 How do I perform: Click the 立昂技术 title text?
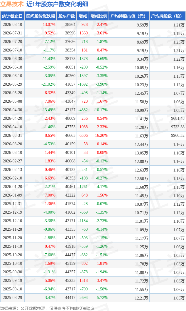pos(12,4)
